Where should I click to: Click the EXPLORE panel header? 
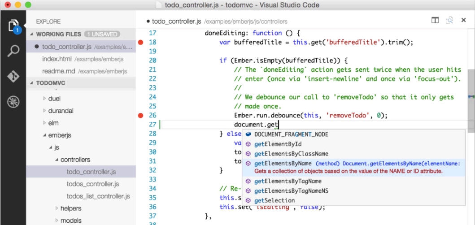(x=48, y=22)
